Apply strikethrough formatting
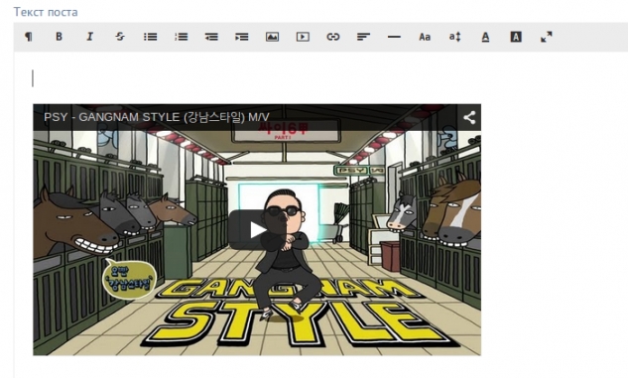This screenshot has width=628, height=378. 120,37
